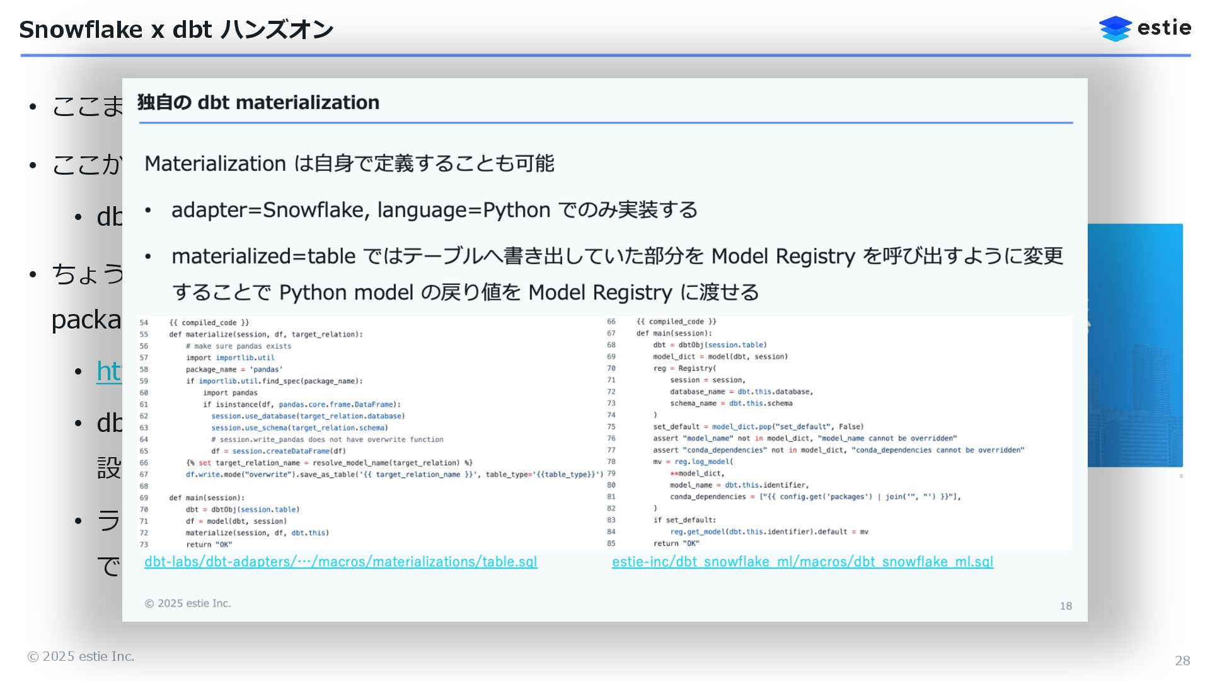Viewport: 1210px width, 681px height.
Task: Click the inner slide copyright footer text
Action: 188,603
